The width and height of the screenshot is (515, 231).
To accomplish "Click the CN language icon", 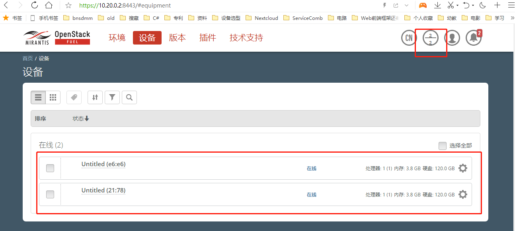I will 408,38.
